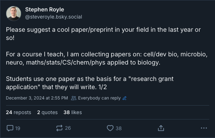Click the post text about cool paper/preprint
The image size is (215, 138).
(x=103, y=34)
